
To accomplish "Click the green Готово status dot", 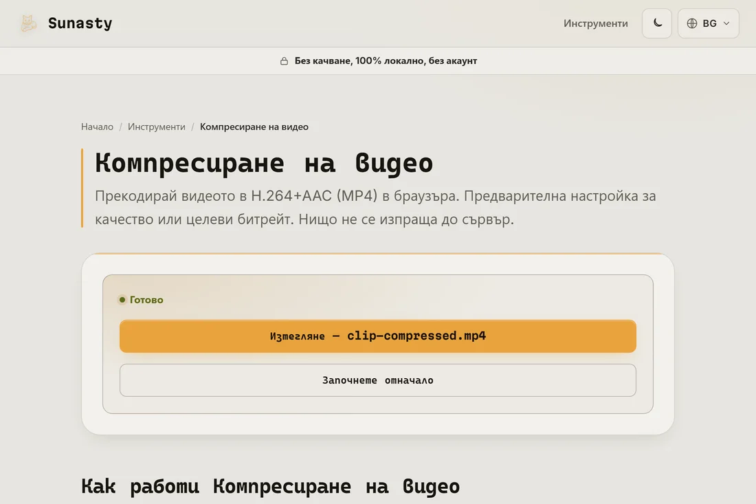I will click(x=122, y=300).
